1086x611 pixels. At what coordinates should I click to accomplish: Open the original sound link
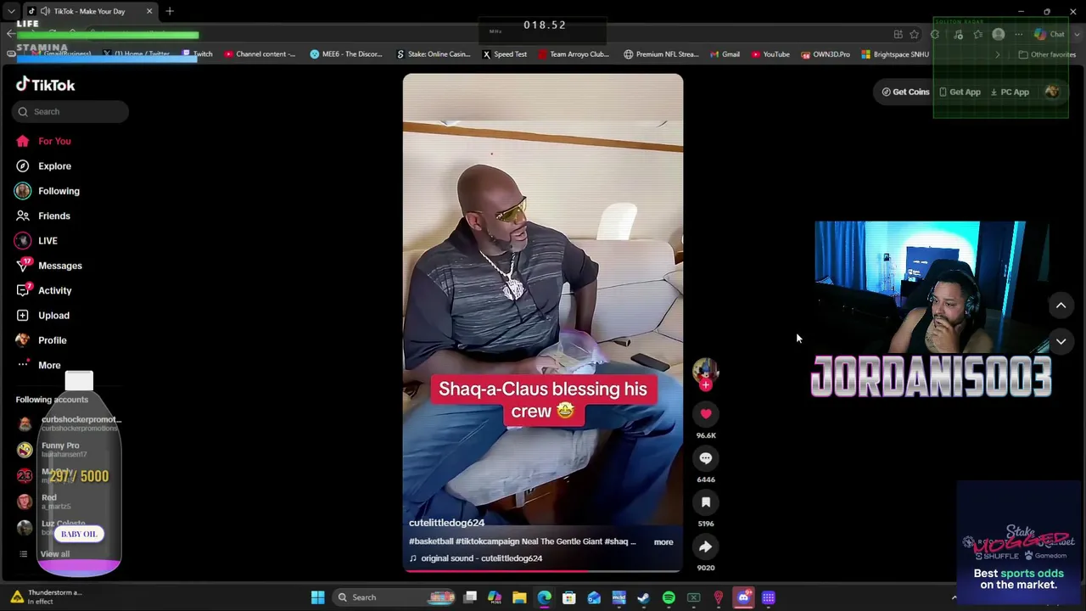[x=476, y=558]
